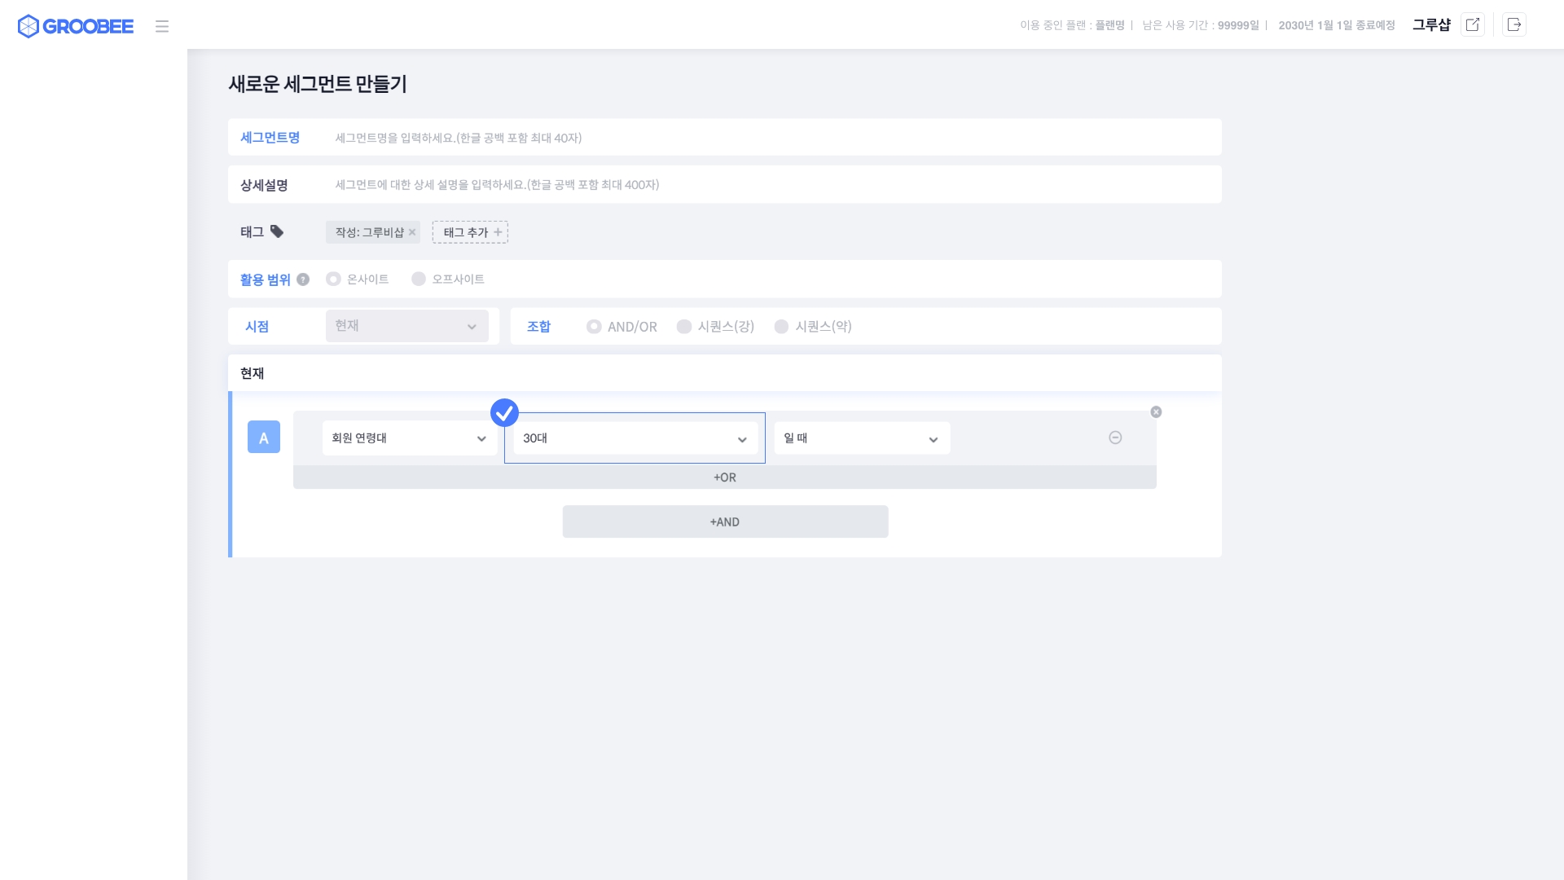Screen dimensions: 1564x880
Task: Click the logout icon in header
Action: [1513, 24]
